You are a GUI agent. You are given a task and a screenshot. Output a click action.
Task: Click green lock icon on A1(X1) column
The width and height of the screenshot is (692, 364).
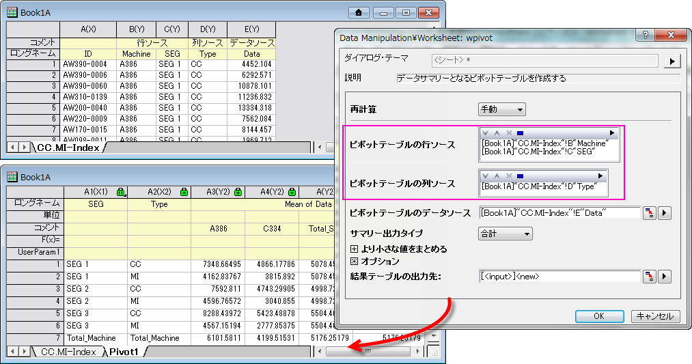pyautogui.click(x=120, y=192)
